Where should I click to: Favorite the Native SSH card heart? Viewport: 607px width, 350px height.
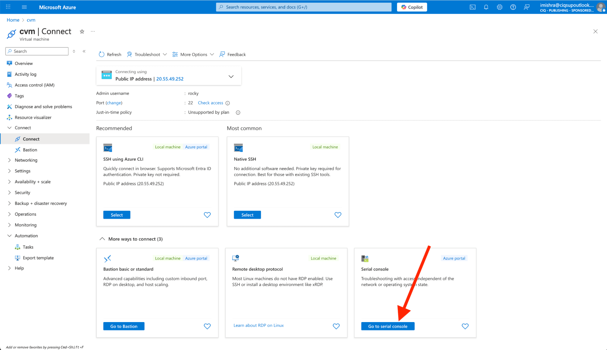click(338, 215)
